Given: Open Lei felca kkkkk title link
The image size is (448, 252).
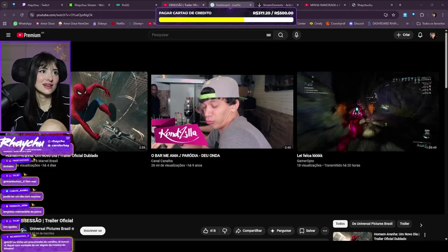Looking at the screenshot, I should [x=310, y=155].
